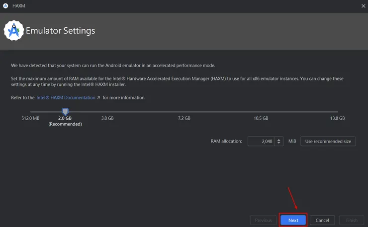Click the slider track at 10.5 GB
The width and height of the screenshot is (368, 227).
[261, 112]
